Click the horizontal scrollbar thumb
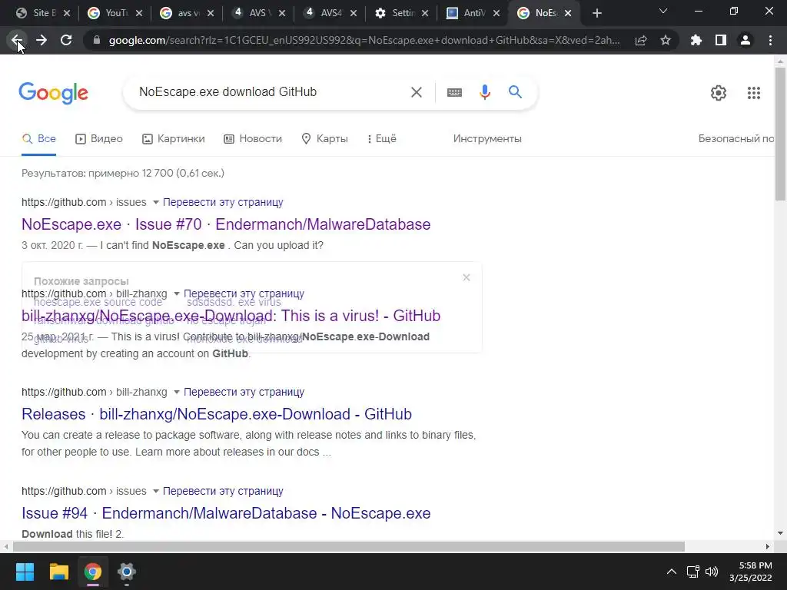 click(349, 546)
